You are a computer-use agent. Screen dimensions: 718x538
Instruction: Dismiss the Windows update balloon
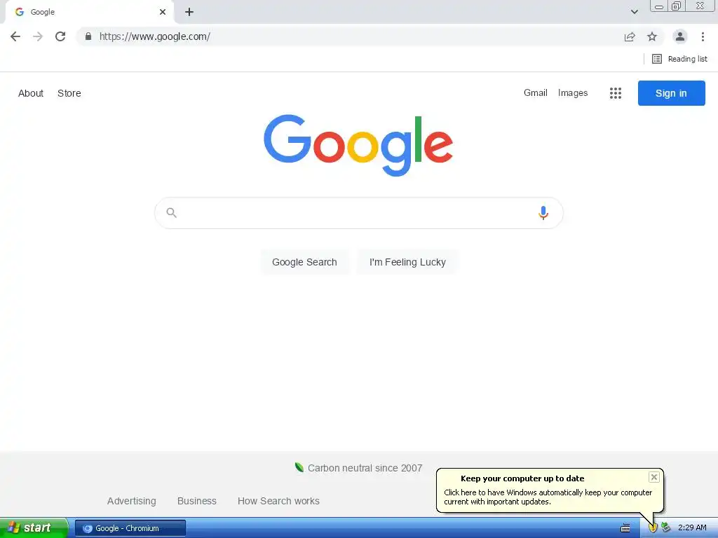point(654,477)
